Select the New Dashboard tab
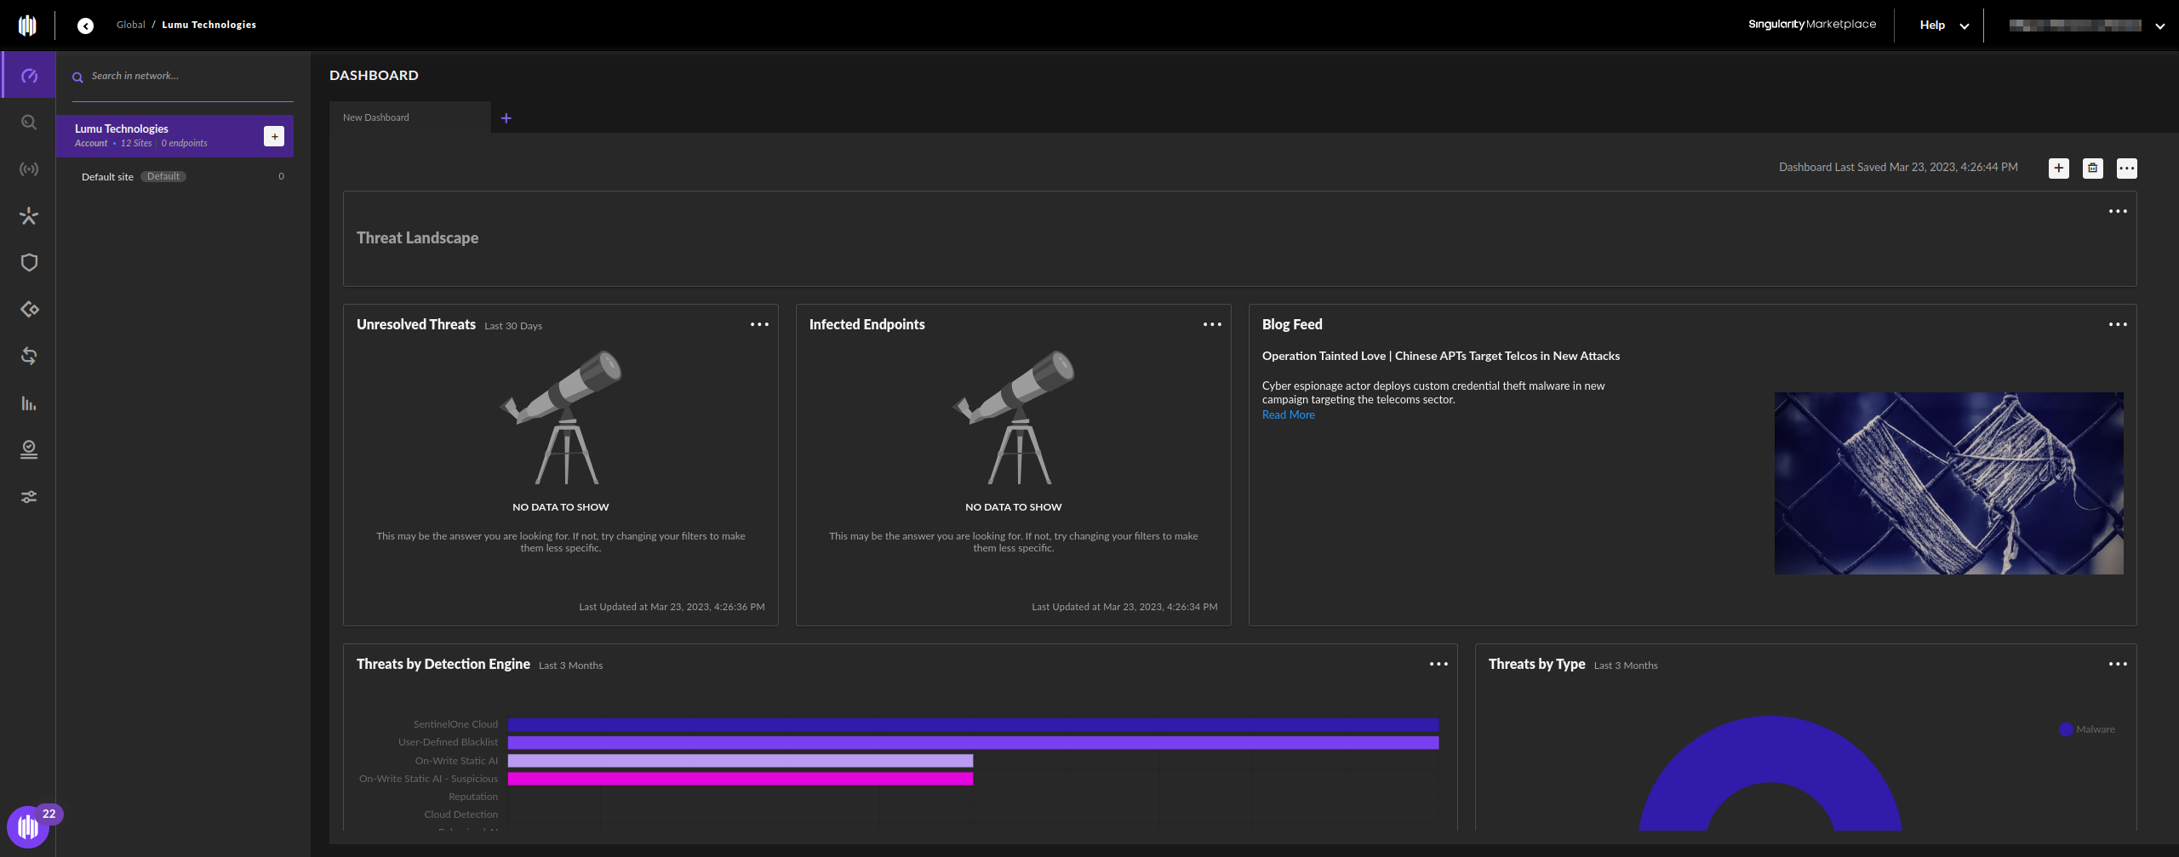The width and height of the screenshot is (2179, 857). click(376, 117)
